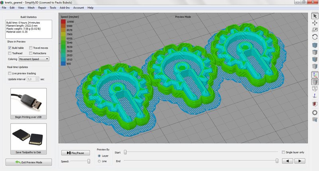The image size is (319, 171).
Task: Open the Edit menu
Action: [x=12, y=8]
